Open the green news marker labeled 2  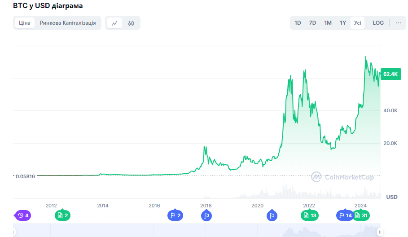[x=62, y=215]
